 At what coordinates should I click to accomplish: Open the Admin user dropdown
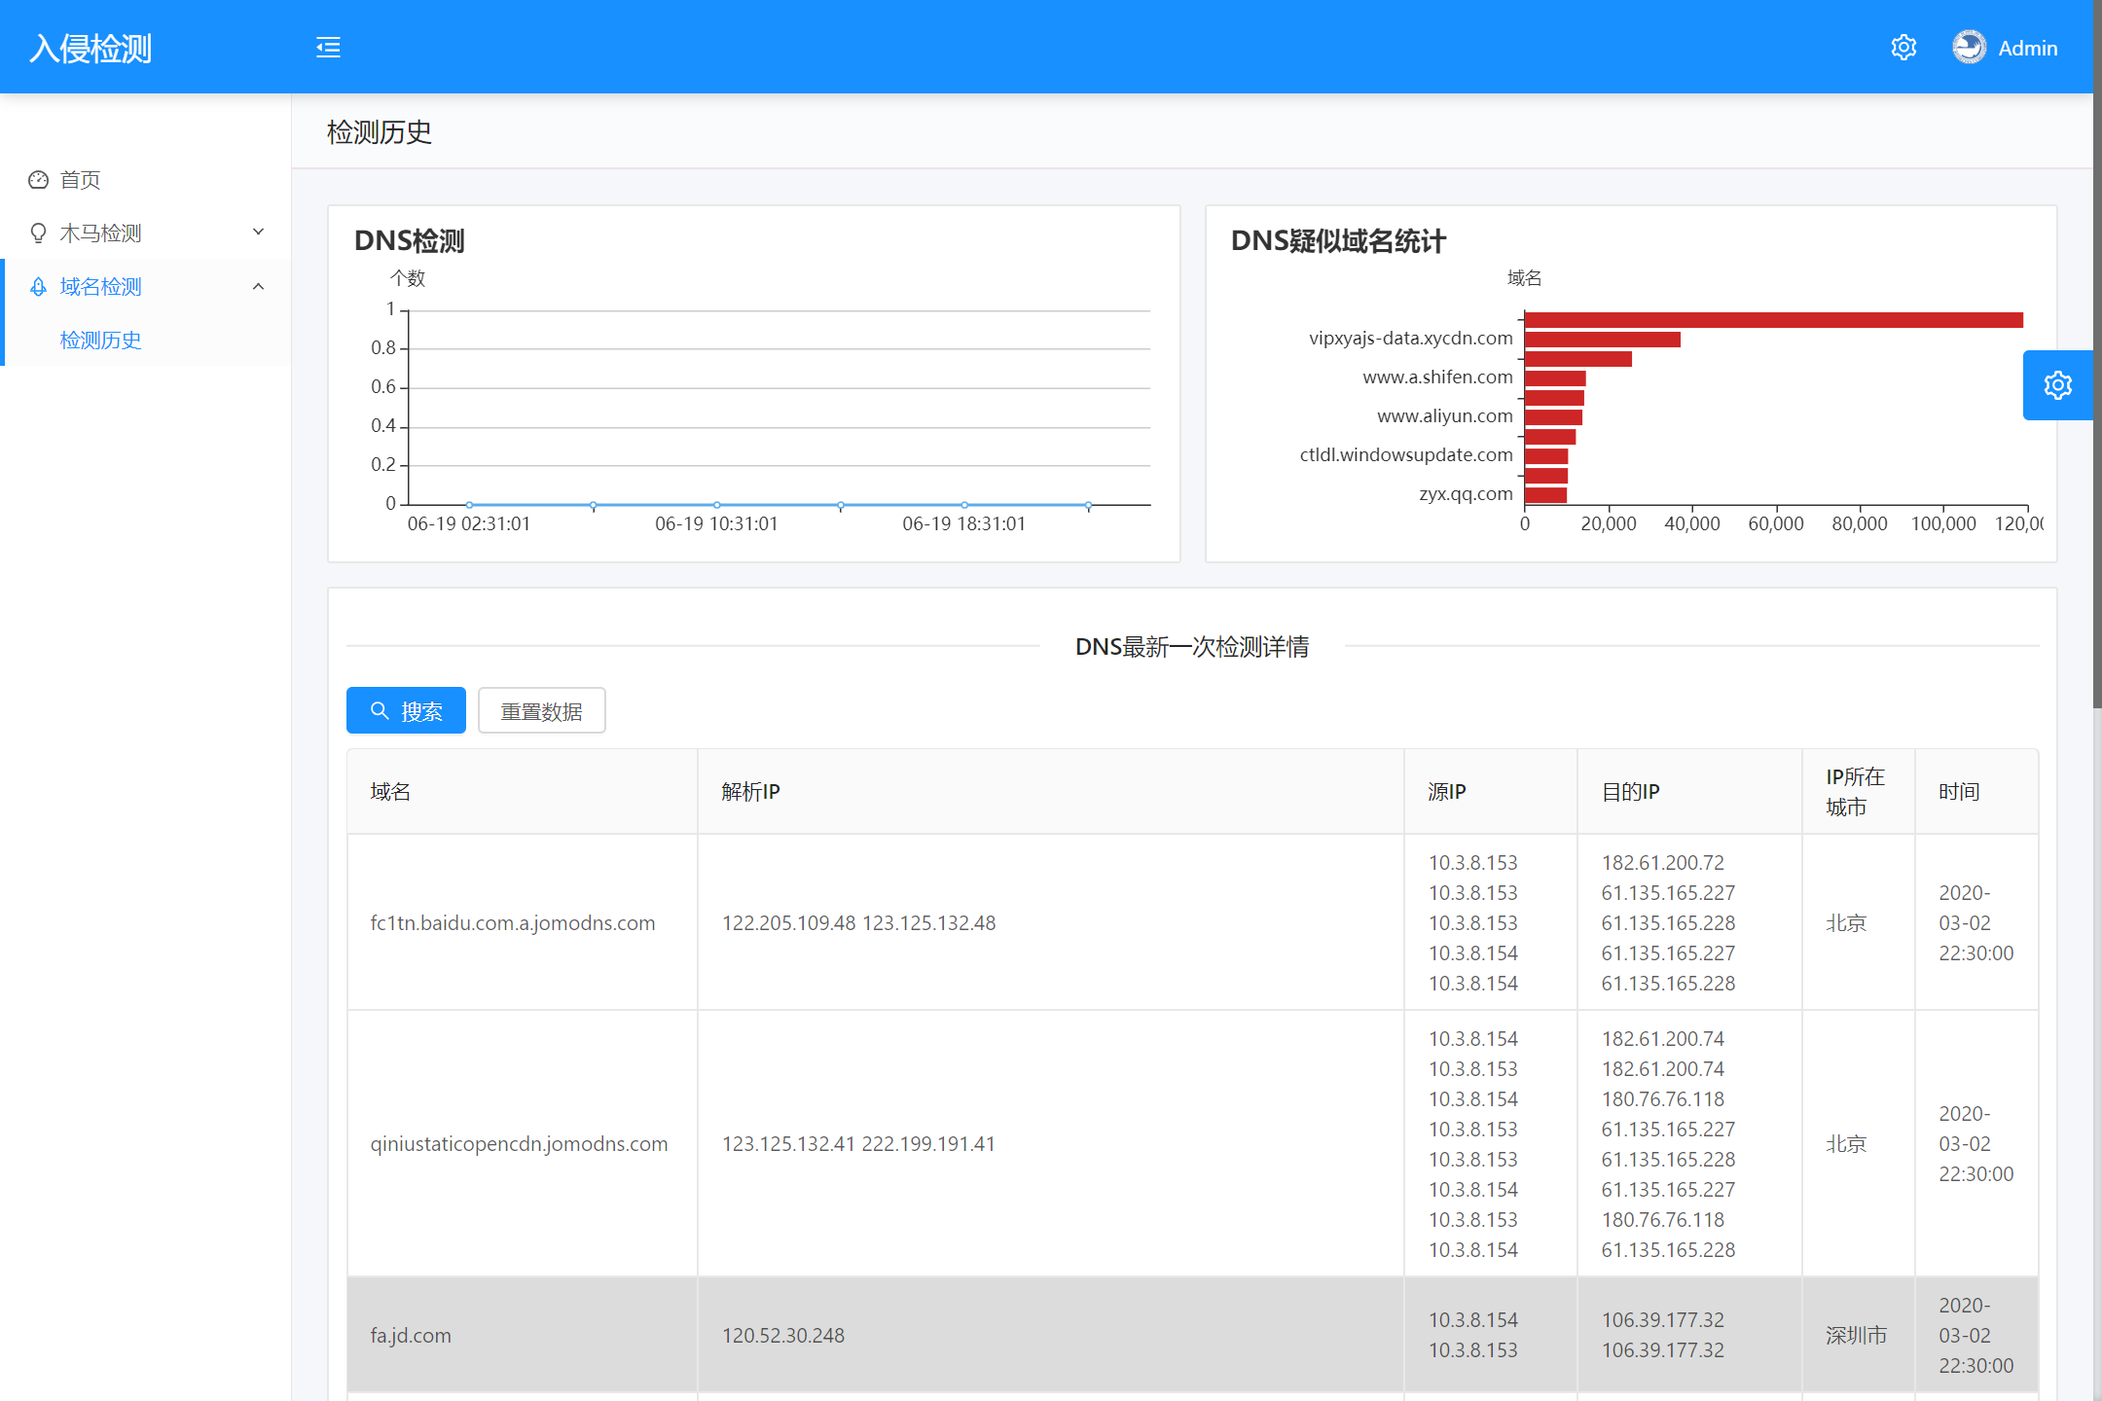click(x=2027, y=49)
